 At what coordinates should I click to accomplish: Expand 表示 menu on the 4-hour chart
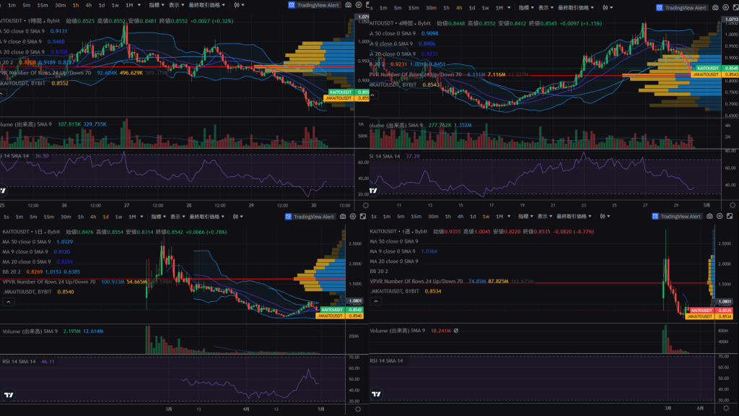[x=546, y=7]
